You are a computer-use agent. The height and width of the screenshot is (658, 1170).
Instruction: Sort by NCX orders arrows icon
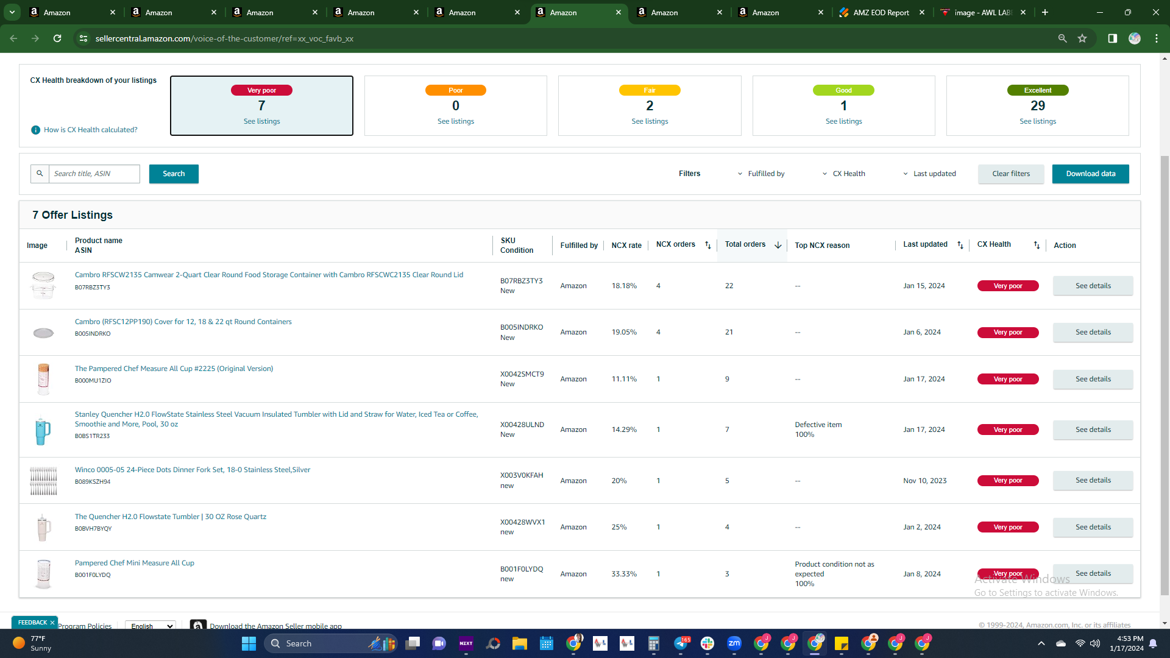tap(708, 245)
